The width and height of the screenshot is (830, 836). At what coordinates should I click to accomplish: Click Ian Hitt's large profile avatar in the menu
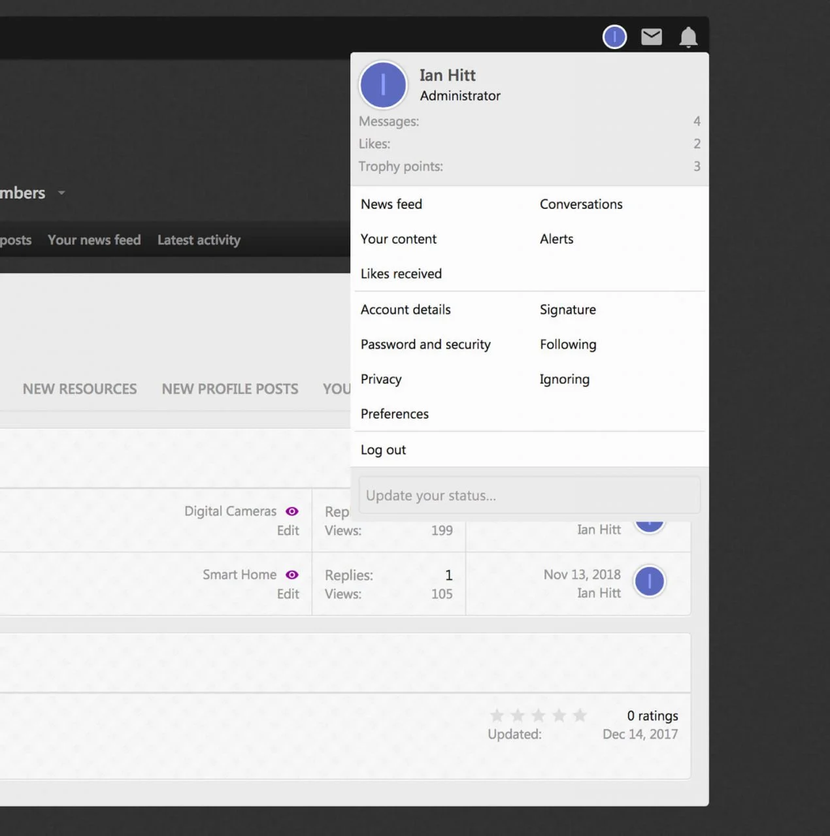pyautogui.click(x=383, y=85)
